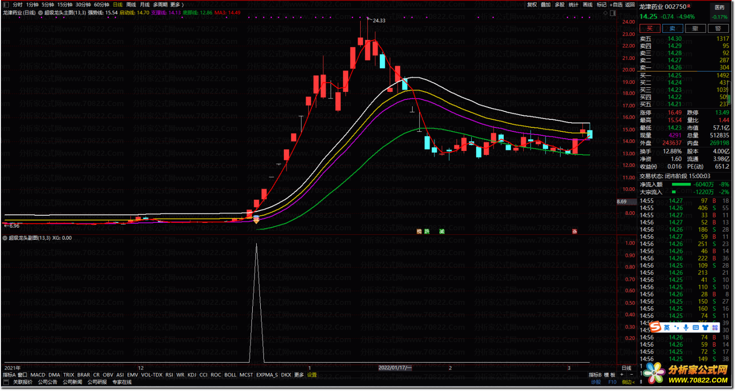Open 关联报价 related quotes tab

[23, 382]
